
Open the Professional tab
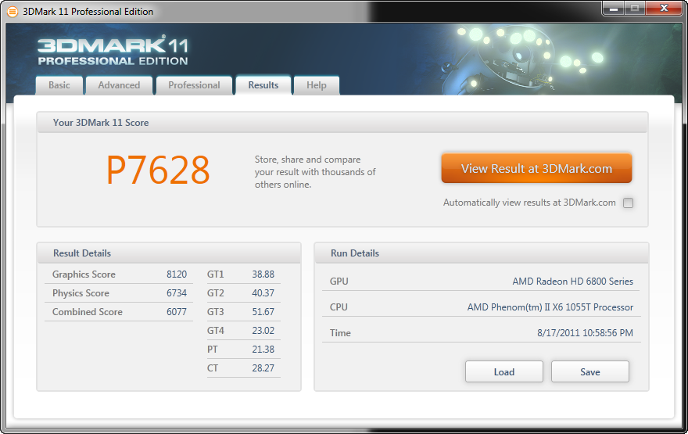click(194, 85)
